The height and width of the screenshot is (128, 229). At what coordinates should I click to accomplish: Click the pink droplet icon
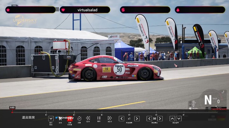(x=178, y=10)
